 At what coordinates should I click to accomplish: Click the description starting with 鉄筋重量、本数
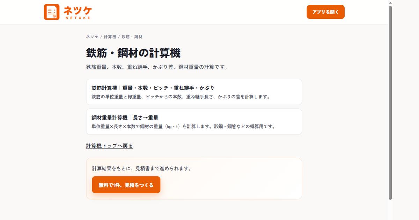point(157,67)
